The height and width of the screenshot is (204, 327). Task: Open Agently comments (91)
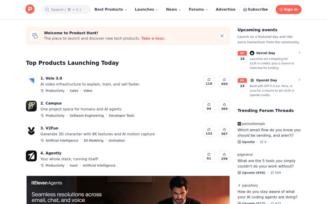click(209, 156)
